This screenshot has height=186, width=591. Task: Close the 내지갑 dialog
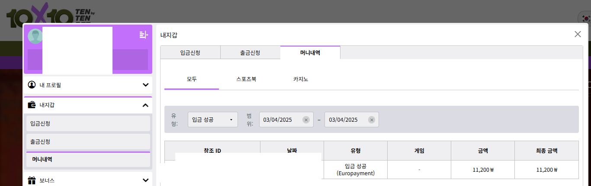pyautogui.click(x=578, y=34)
